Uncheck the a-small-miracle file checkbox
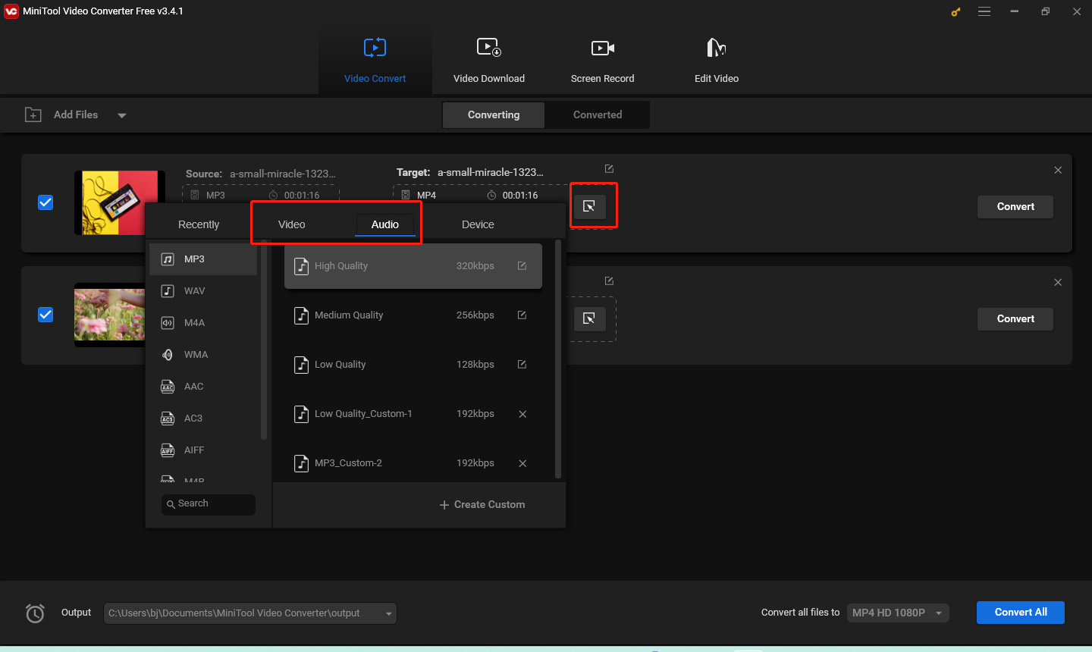1092x652 pixels. click(45, 202)
